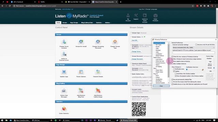Select File Types in preferences tree
Screen dimensions: 218x122
click(158, 45)
